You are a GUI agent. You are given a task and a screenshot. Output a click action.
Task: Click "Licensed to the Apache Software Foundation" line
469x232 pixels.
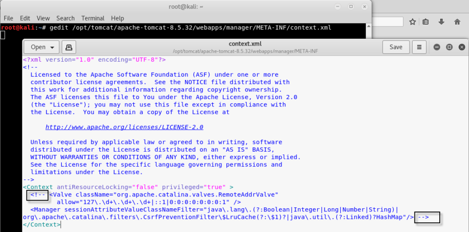click(x=154, y=74)
